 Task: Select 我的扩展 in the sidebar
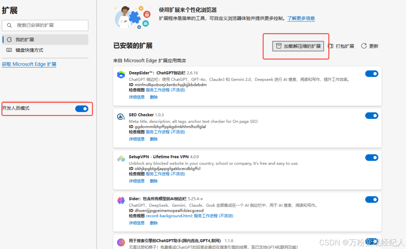click(x=45, y=40)
